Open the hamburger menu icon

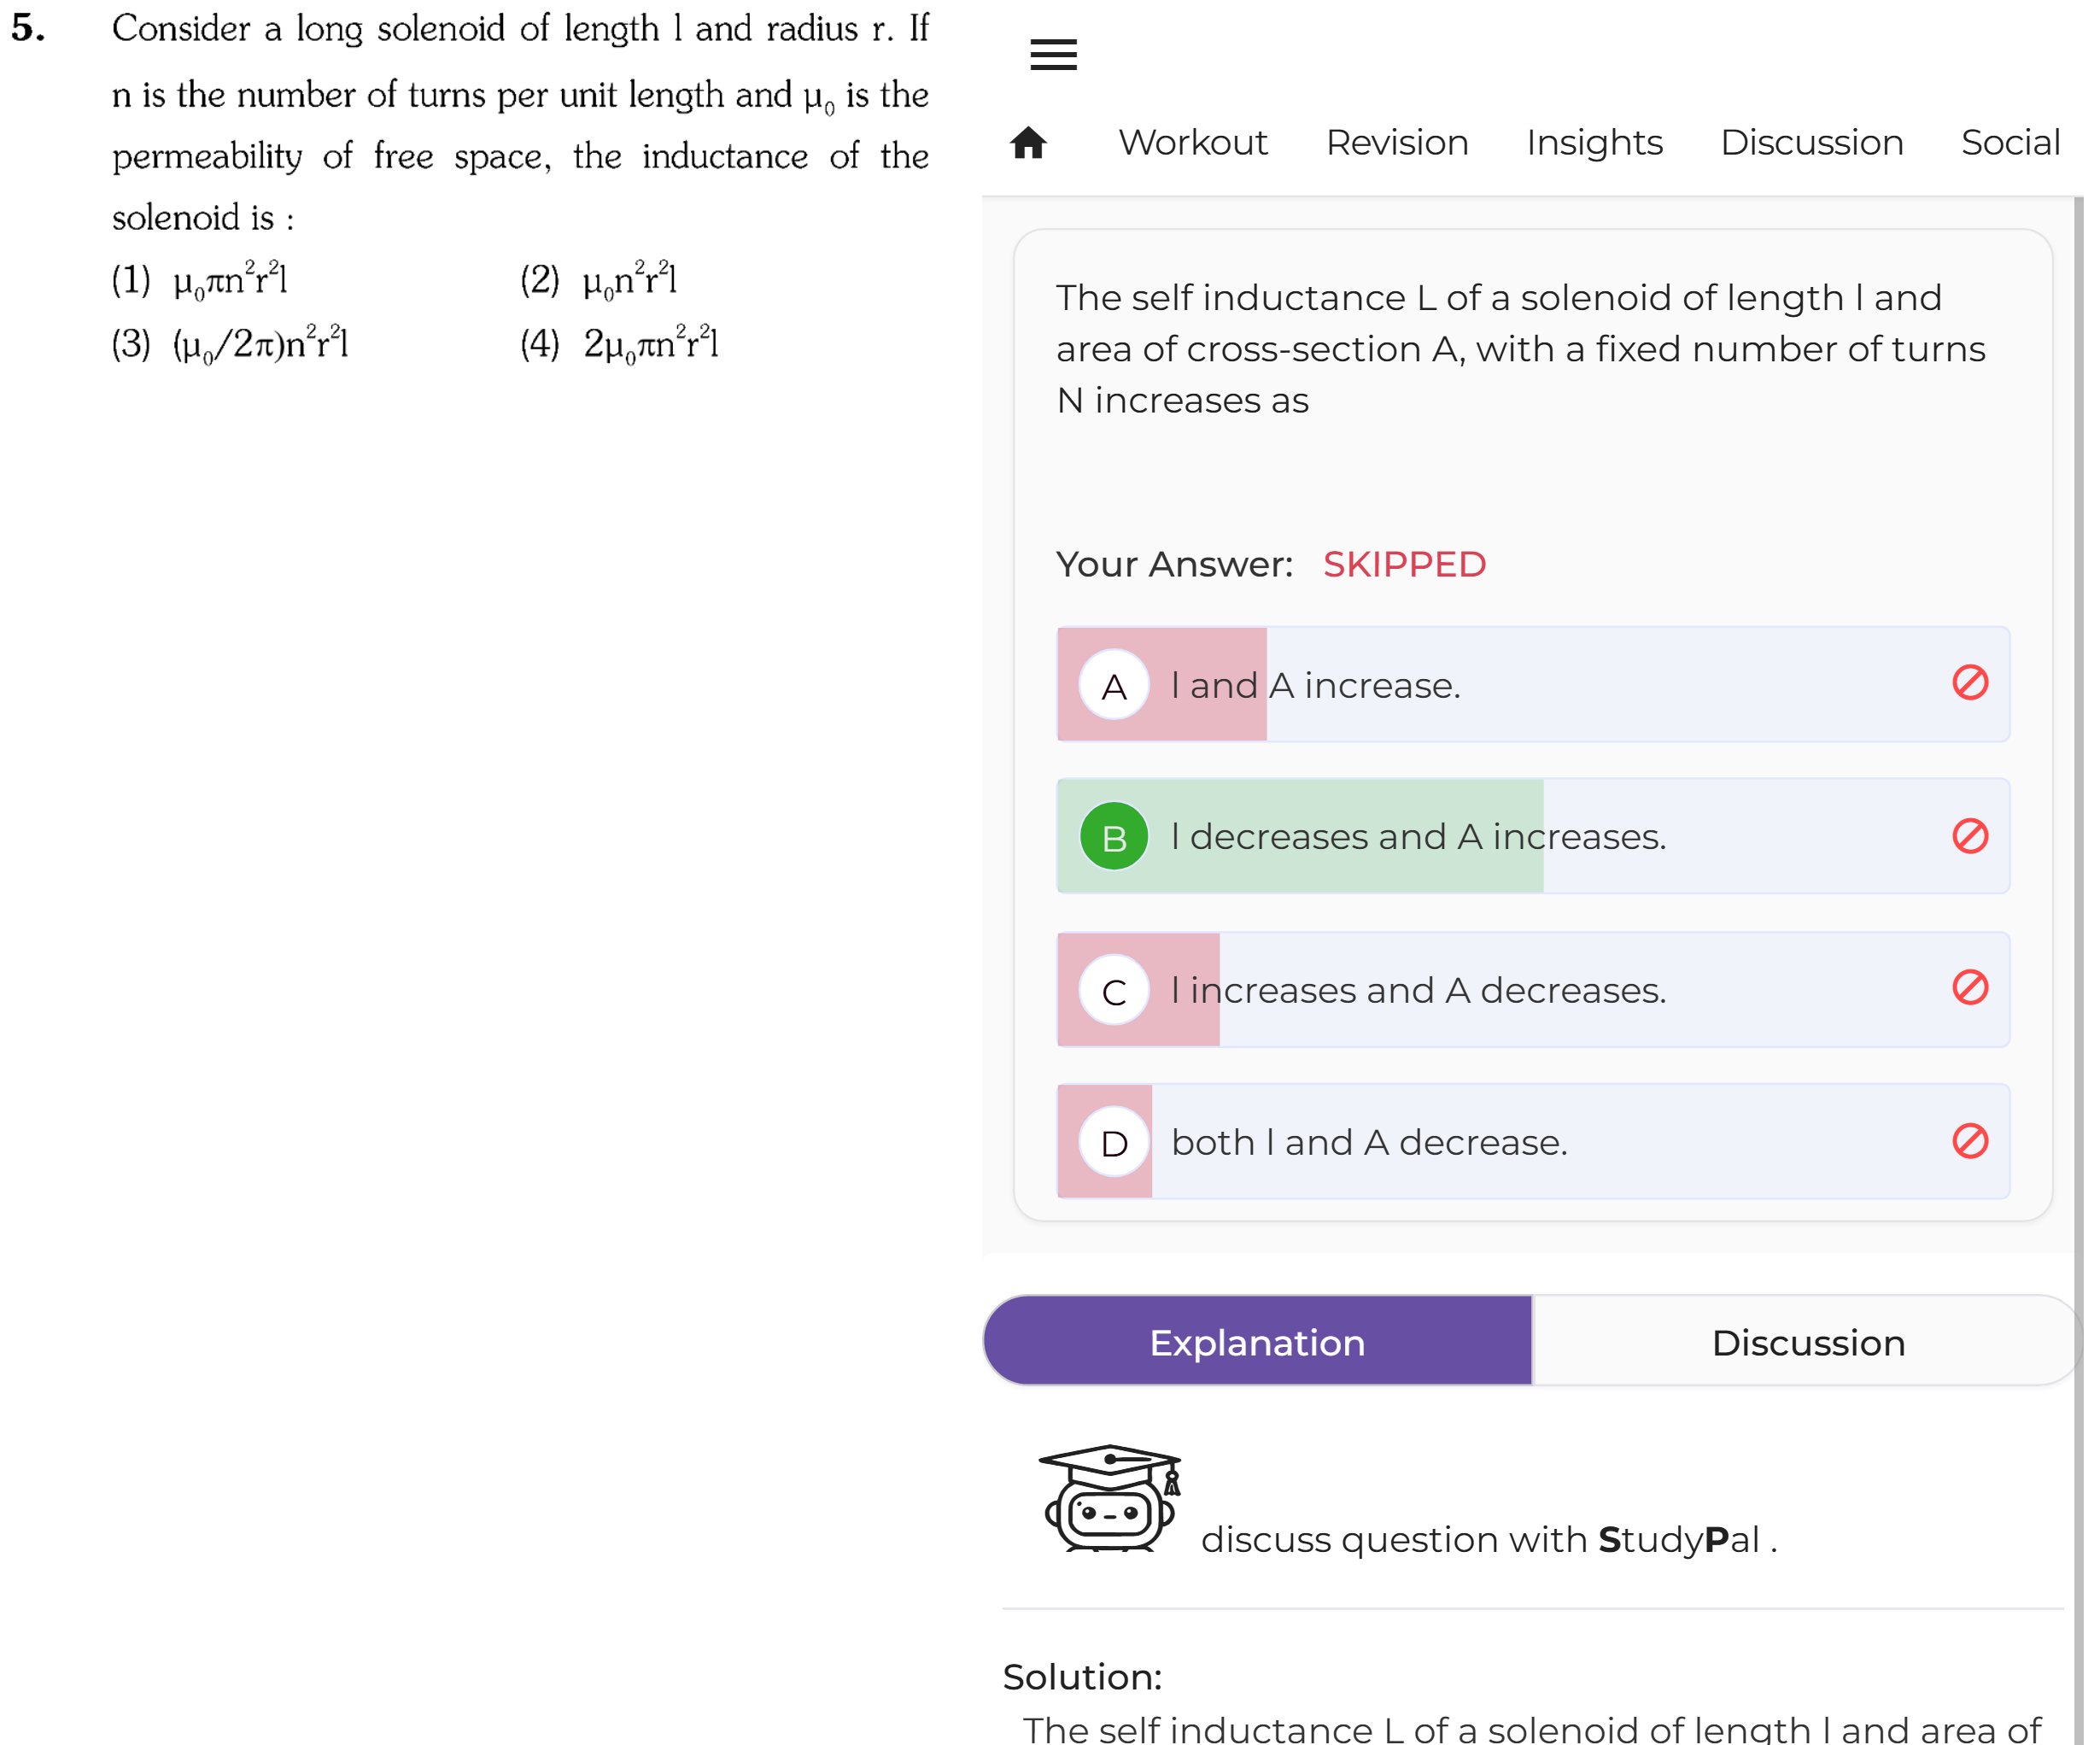(x=1053, y=54)
